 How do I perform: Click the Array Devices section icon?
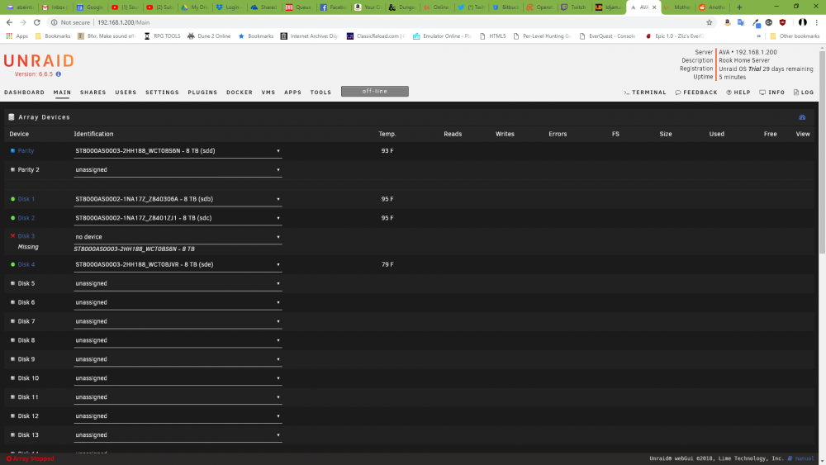12,117
